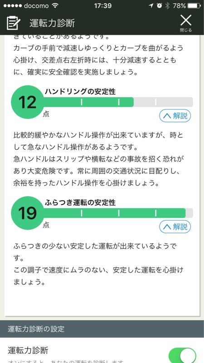Tap the ハンドリングの安定性 heading label
The height and width of the screenshot is (363, 204).
coord(80,92)
